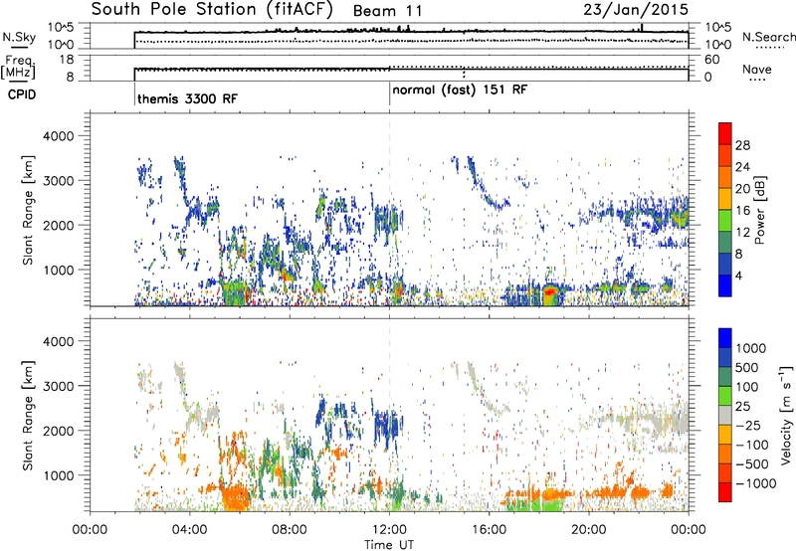Click the date '23/Jan/2015'

click(x=636, y=10)
